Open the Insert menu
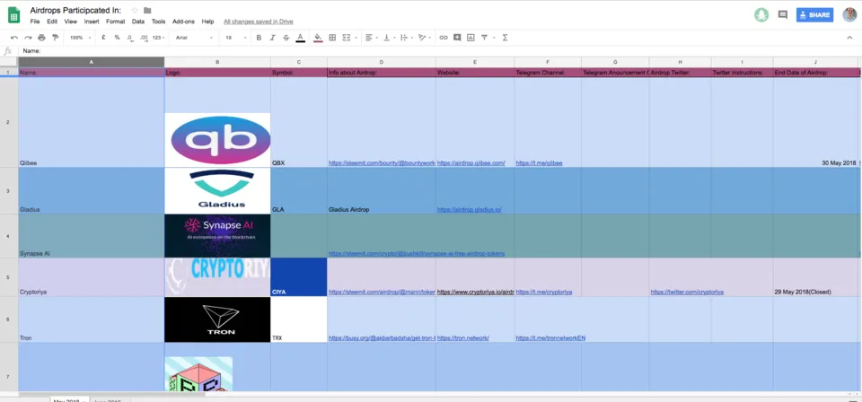 pyautogui.click(x=92, y=22)
